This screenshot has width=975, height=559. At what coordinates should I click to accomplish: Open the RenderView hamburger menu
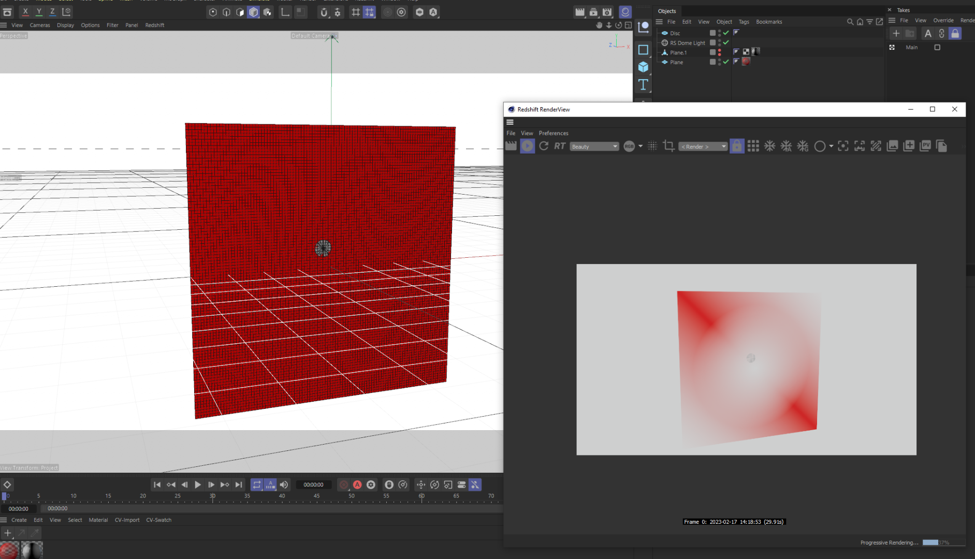(x=510, y=122)
